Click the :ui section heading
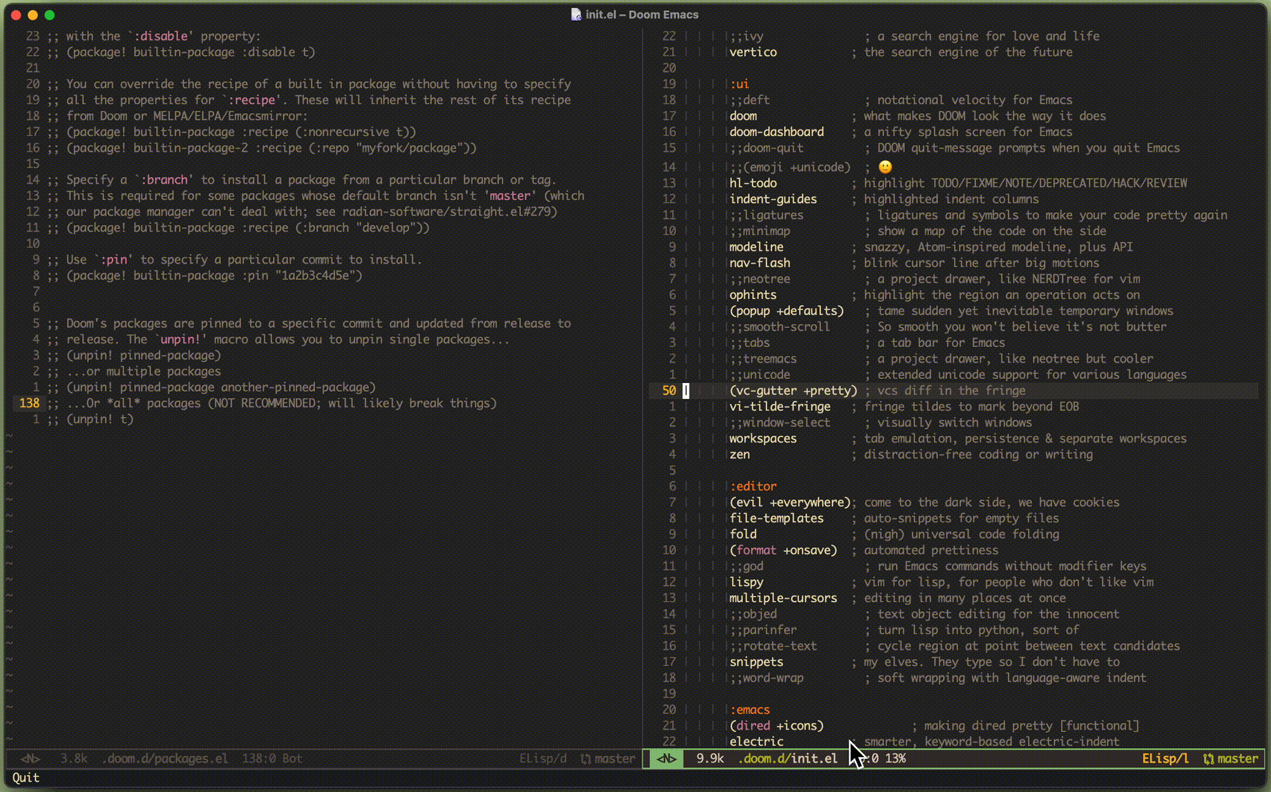This screenshot has width=1271, height=792. pyautogui.click(x=739, y=84)
